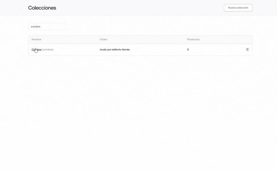This screenshot has height=172, width=277.
Task: Open the Octubre collection link
Action: click(x=37, y=49)
